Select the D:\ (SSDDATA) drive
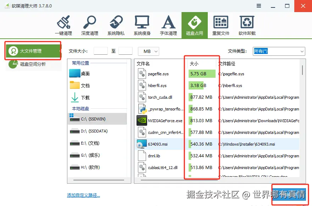The height and width of the screenshot is (206, 312). coord(97,131)
